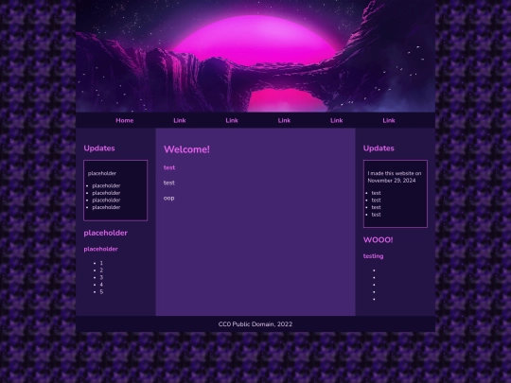The height and width of the screenshot is (383, 511).
Task: Click list item '5' in left sidebar
Action: (101, 292)
